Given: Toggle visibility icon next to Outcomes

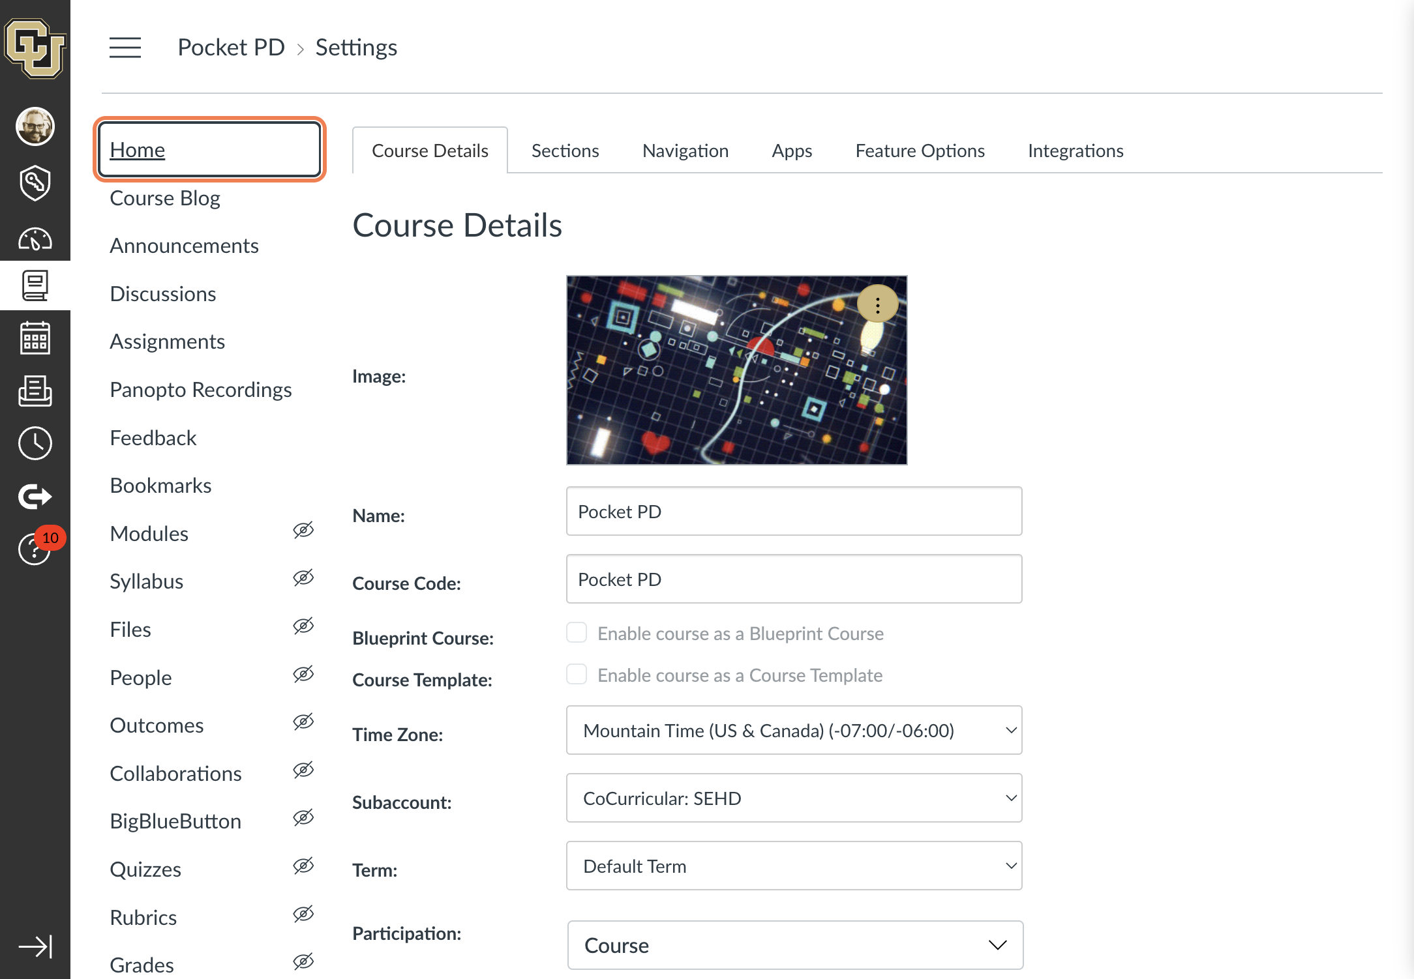Looking at the screenshot, I should (303, 722).
